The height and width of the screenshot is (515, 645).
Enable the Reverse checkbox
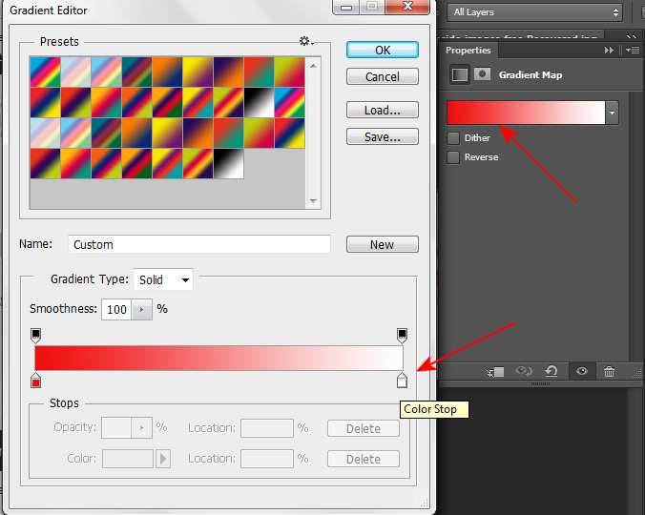tap(453, 157)
